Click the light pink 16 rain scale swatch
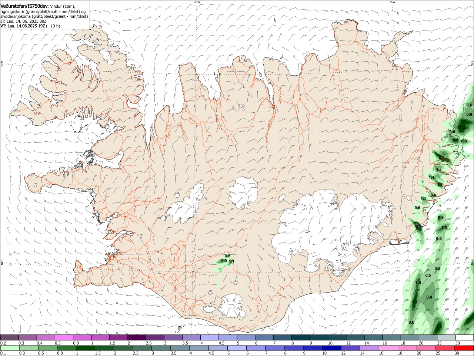 coord(388,348)
